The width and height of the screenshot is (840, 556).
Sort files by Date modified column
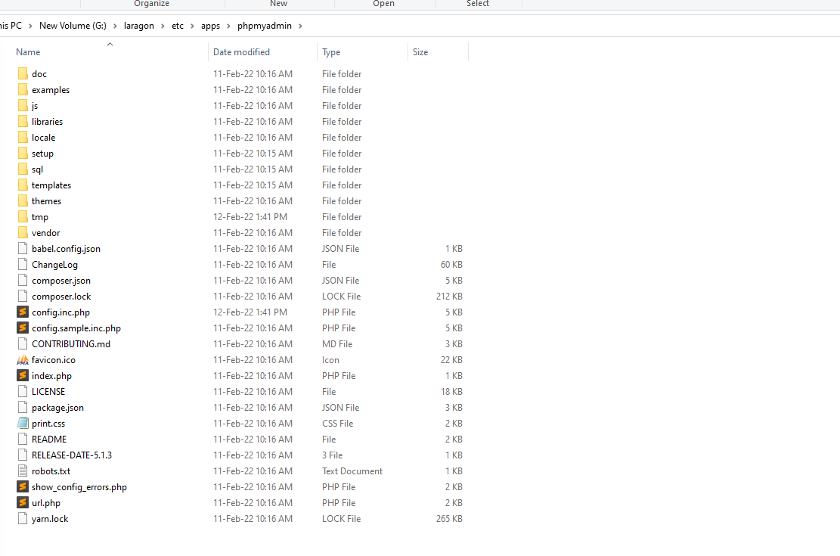click(241, 52)
